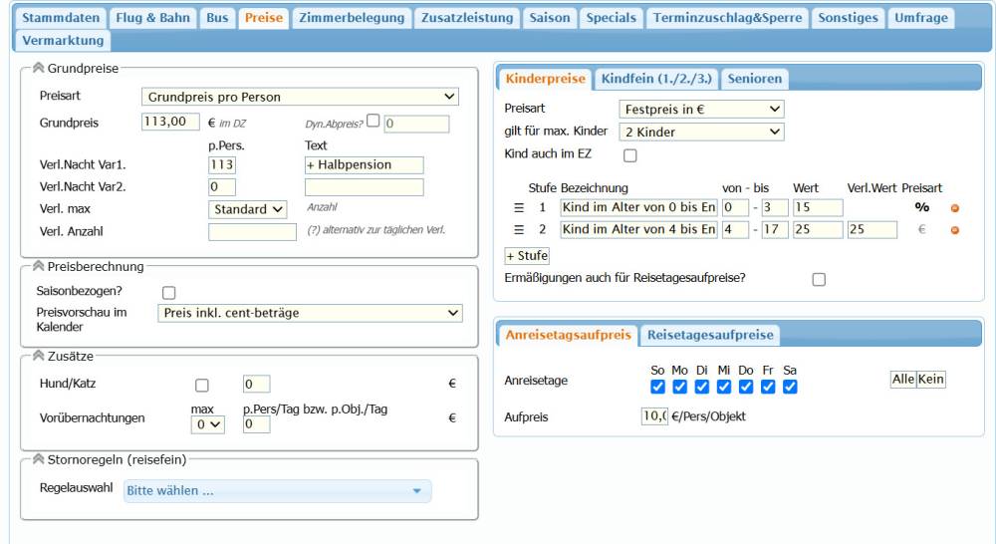Add a new level with + Stufe
The width and height of the screenshot is (996, 544).
pyautogui.click(x=527, y=255)
